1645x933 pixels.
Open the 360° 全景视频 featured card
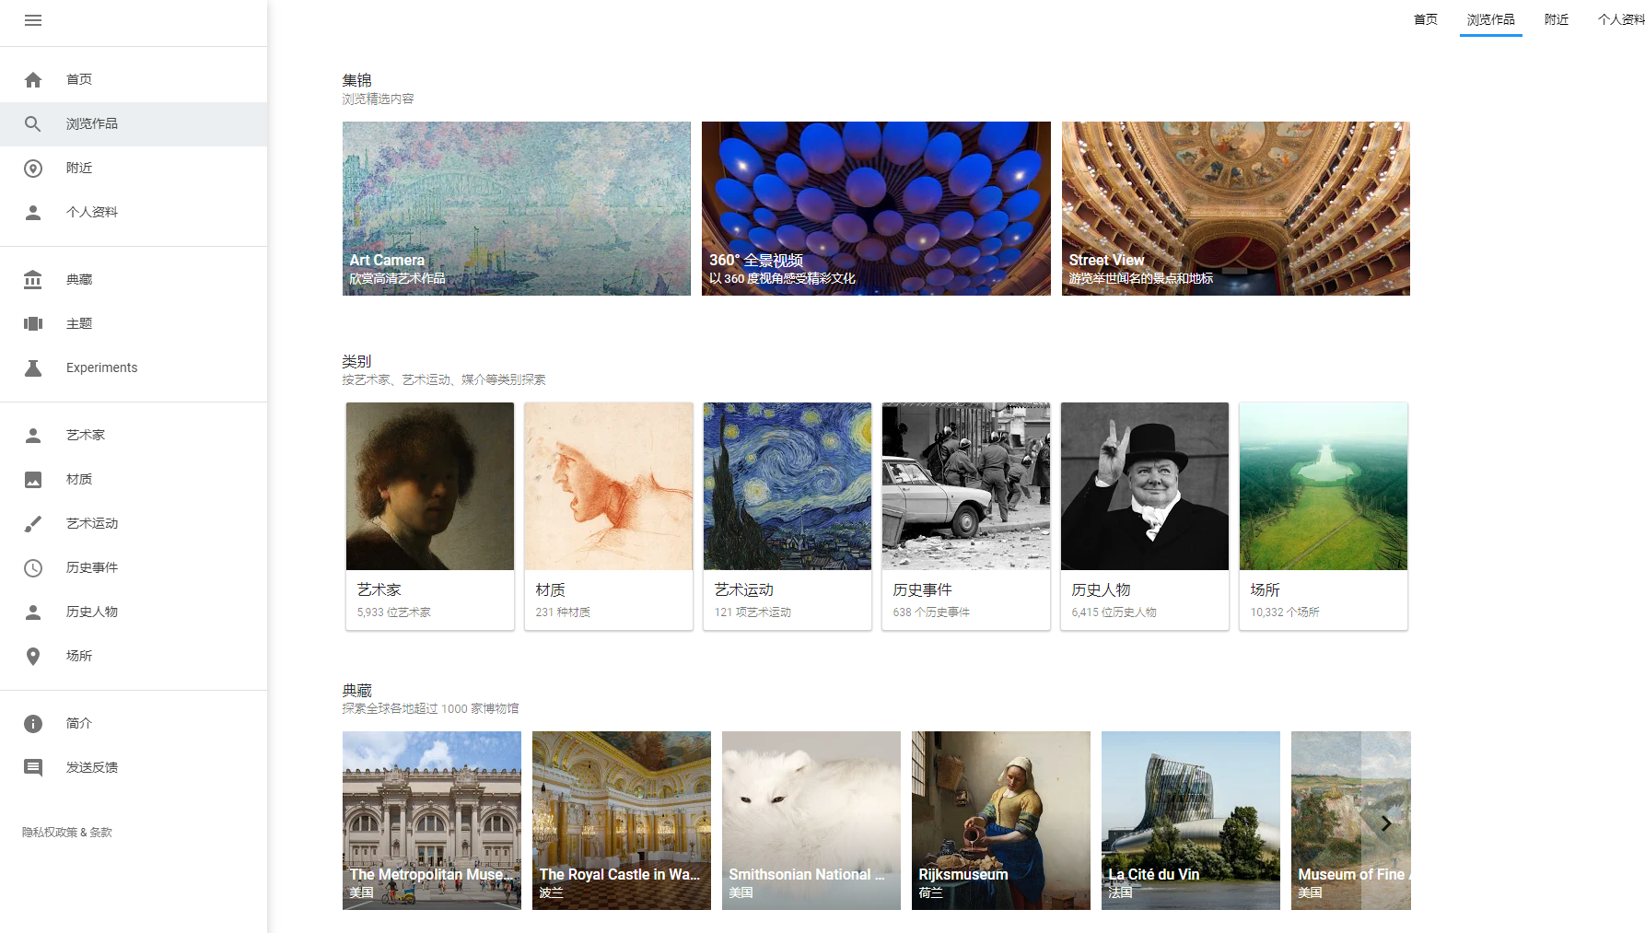click(x=876, y=208)
